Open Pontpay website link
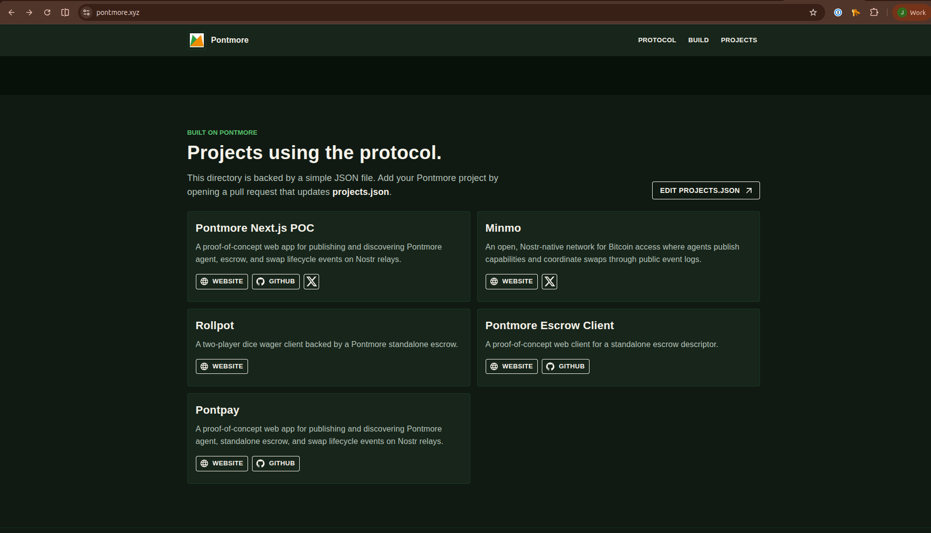 click(222, 463)
